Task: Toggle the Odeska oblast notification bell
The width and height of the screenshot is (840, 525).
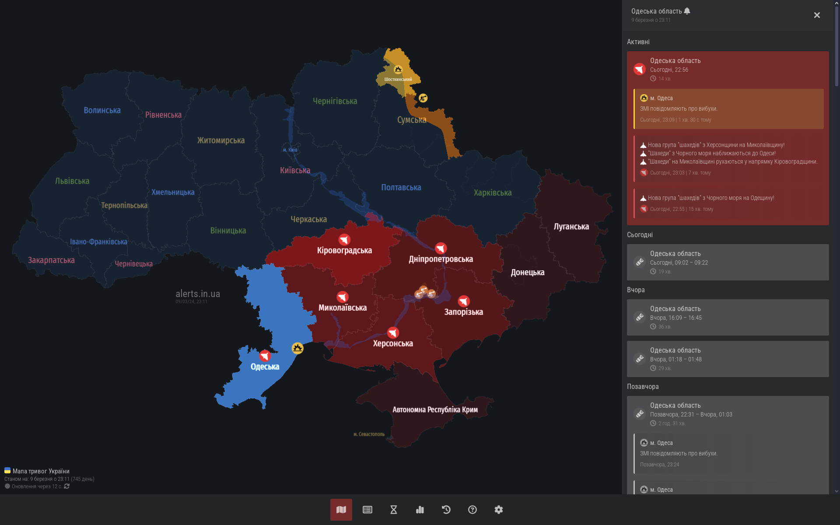Action: pos(687,11)
